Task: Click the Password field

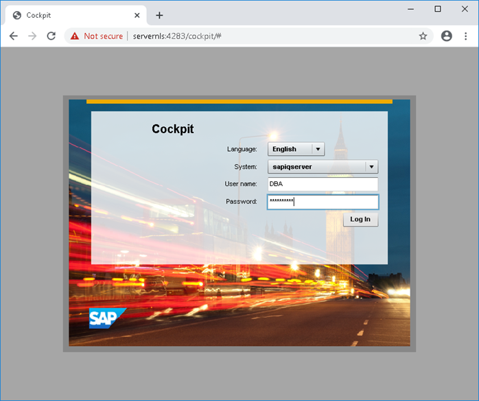Action: [323, 202]
